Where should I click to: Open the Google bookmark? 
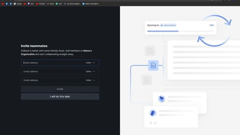18,4
